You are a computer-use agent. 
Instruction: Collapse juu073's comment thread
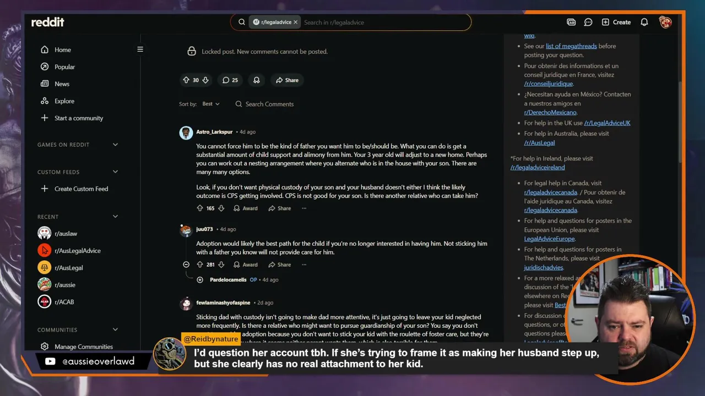point(186,265)
